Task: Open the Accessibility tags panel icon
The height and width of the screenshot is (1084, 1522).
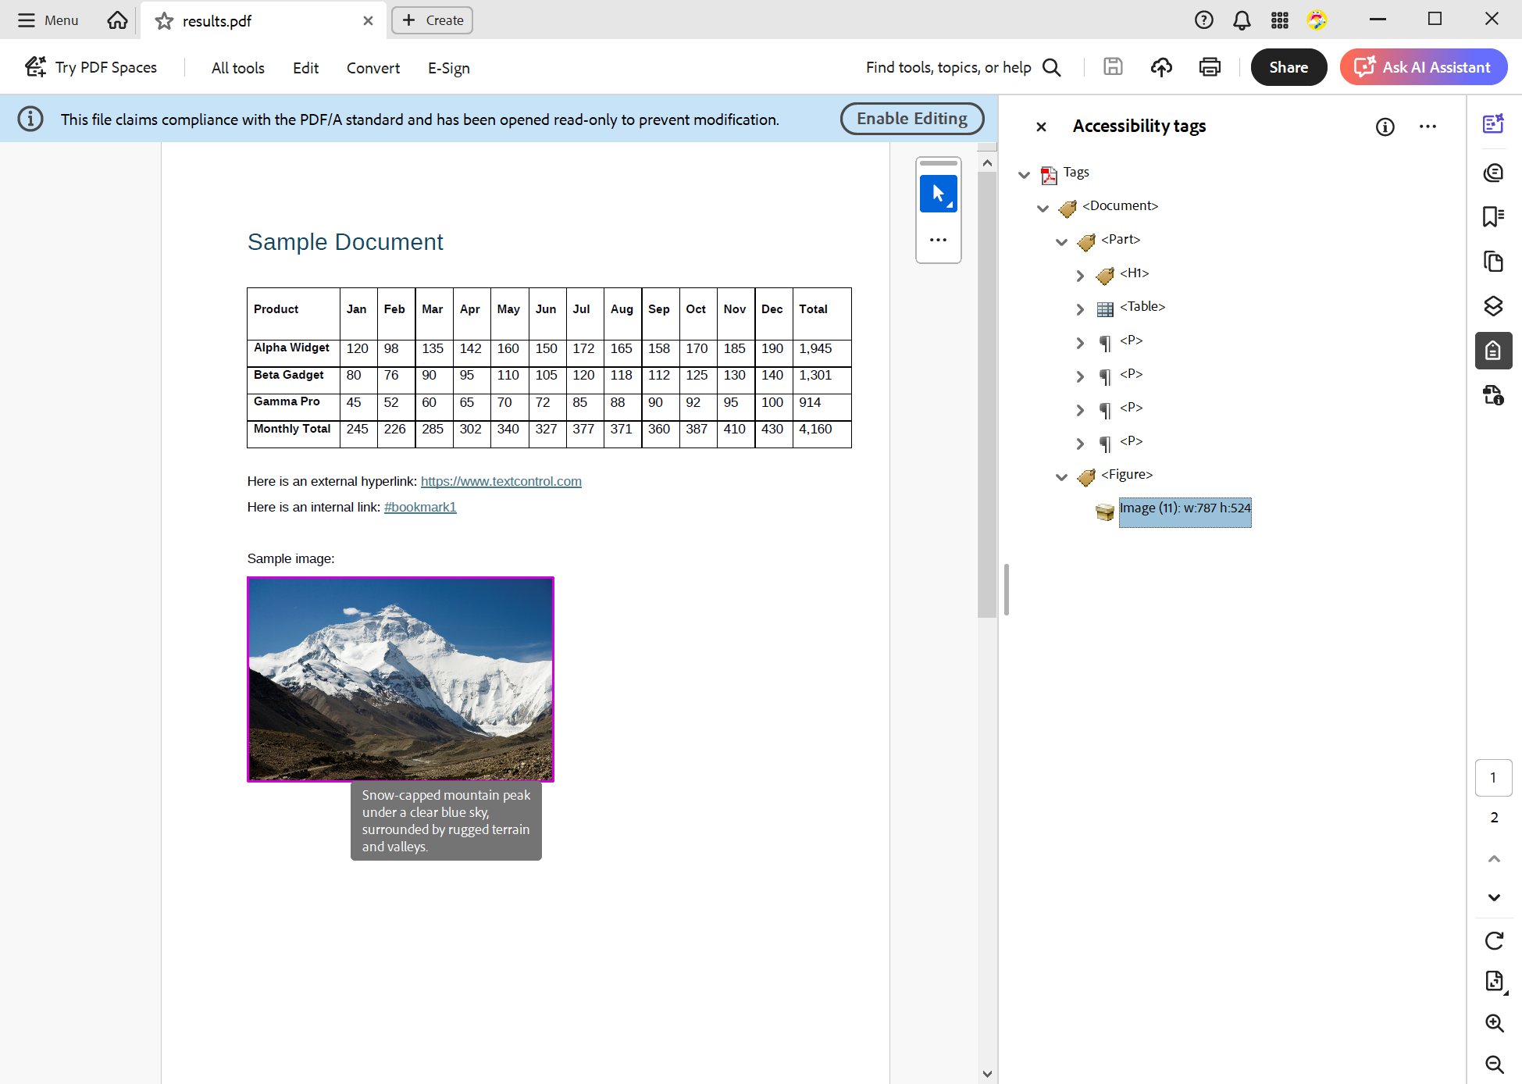Action: tap(1493, 351)
